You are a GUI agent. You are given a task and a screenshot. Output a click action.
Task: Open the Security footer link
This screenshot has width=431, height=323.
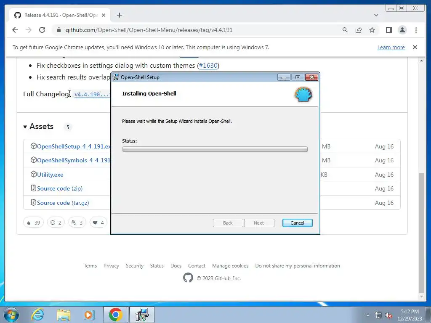134,266
